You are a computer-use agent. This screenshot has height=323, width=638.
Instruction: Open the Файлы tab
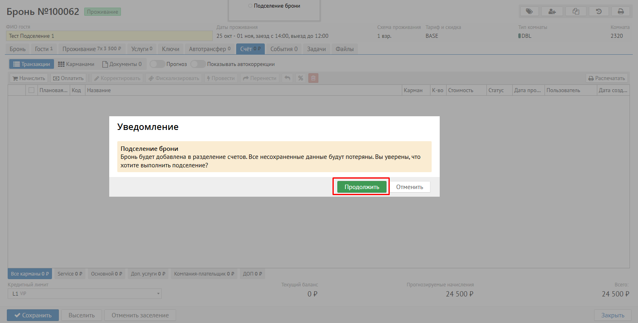pos(345,49)
